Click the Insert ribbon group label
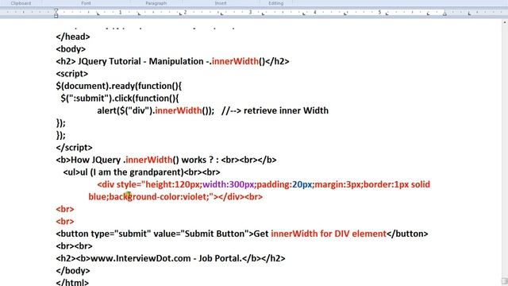This screenshot has width=508, height=286. click(x=221, y=3)
